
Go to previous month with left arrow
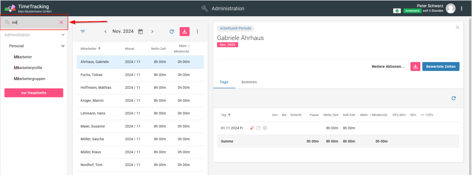tap(105, 31)
